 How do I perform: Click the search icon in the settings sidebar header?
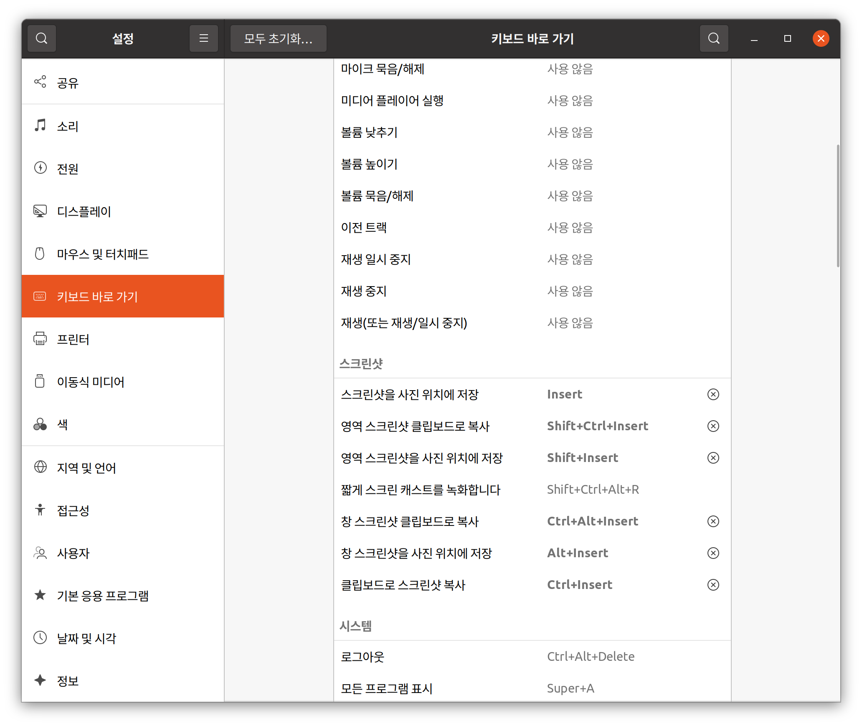[42, 38]
